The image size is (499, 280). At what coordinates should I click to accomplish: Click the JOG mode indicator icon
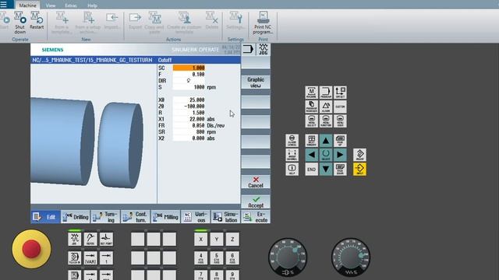pyautogui.click(x=264, y=50)
